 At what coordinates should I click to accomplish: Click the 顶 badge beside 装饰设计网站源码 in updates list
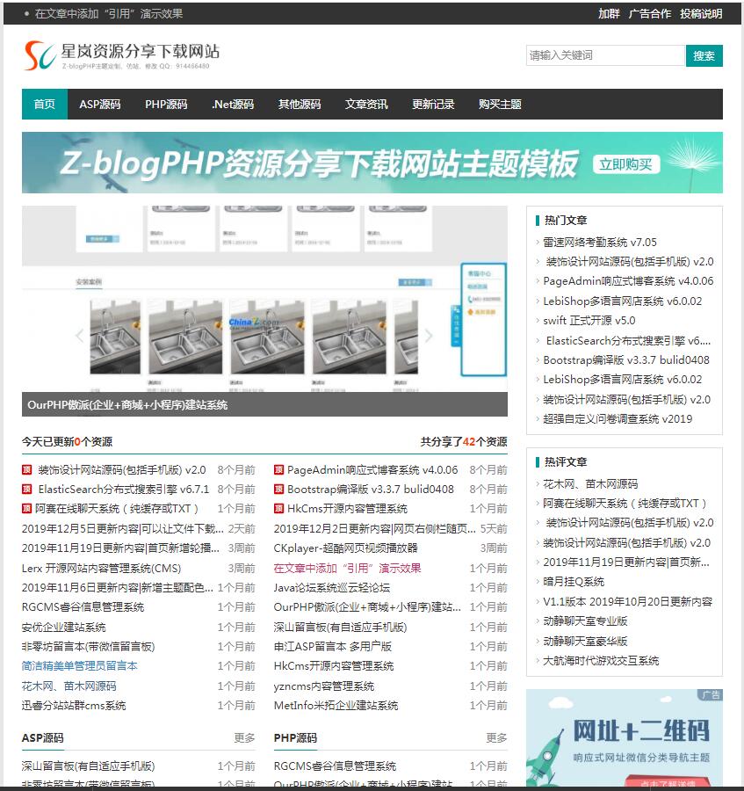coord(26,470)
